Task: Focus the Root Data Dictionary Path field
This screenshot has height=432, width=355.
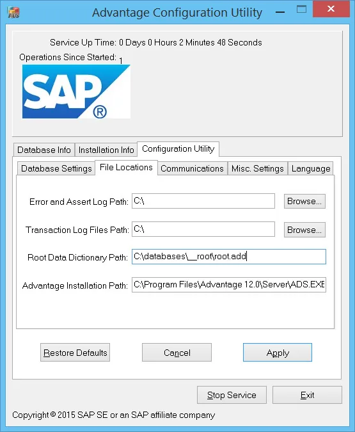Action: click(x=229, y=257)
